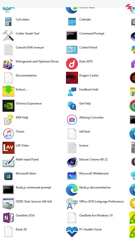
Task: Open the Command Prompt icon
Action: tap(72, 36)
